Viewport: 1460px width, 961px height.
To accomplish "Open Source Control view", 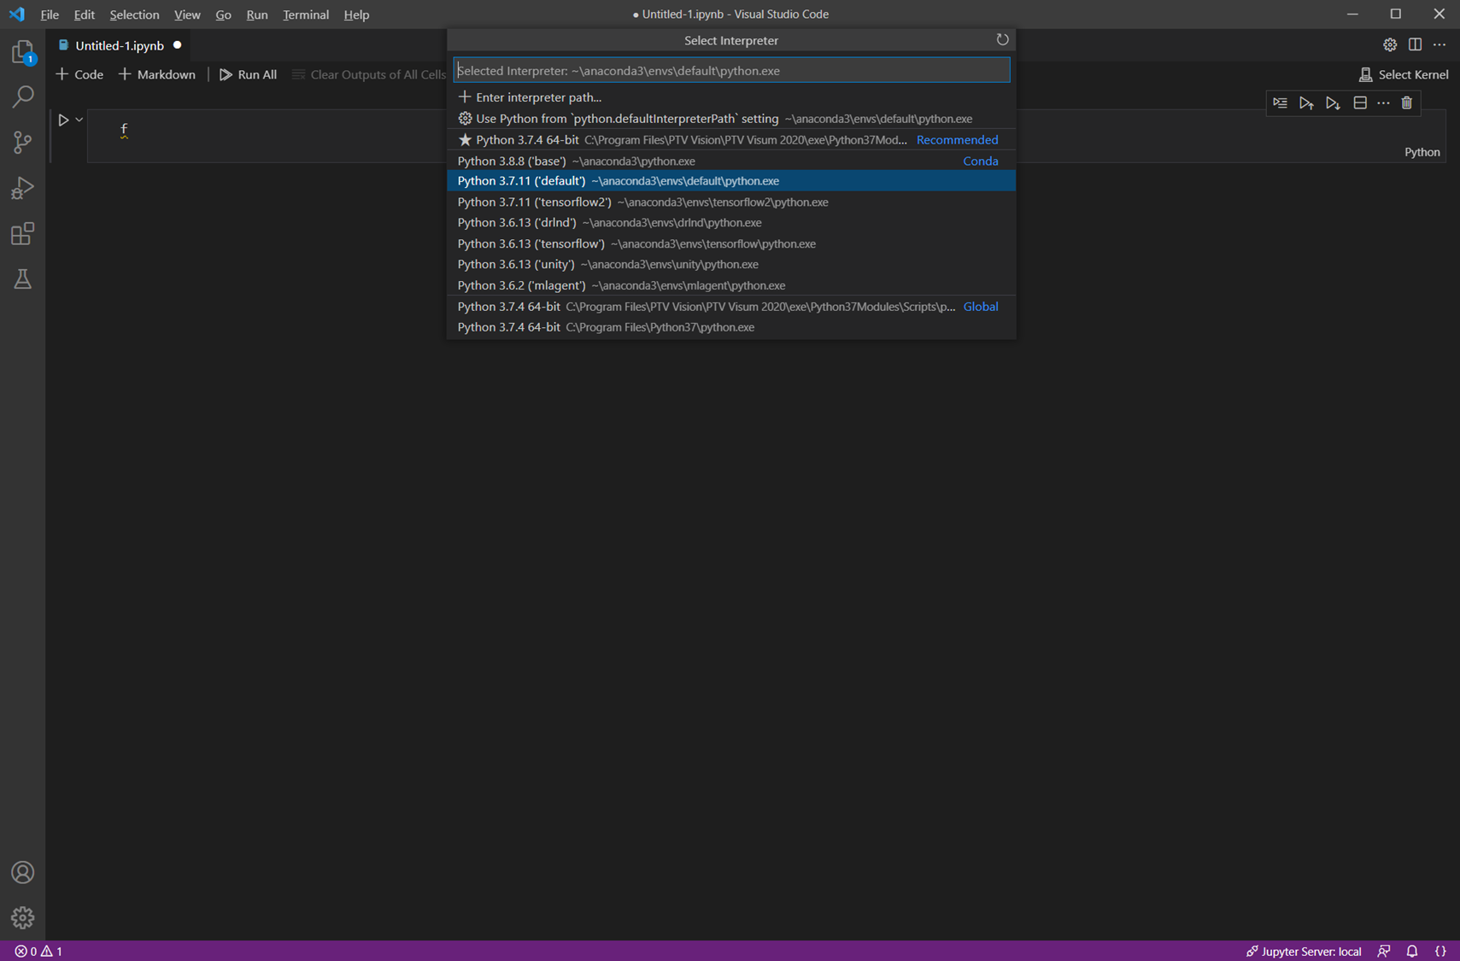I will tap(23, 142).
